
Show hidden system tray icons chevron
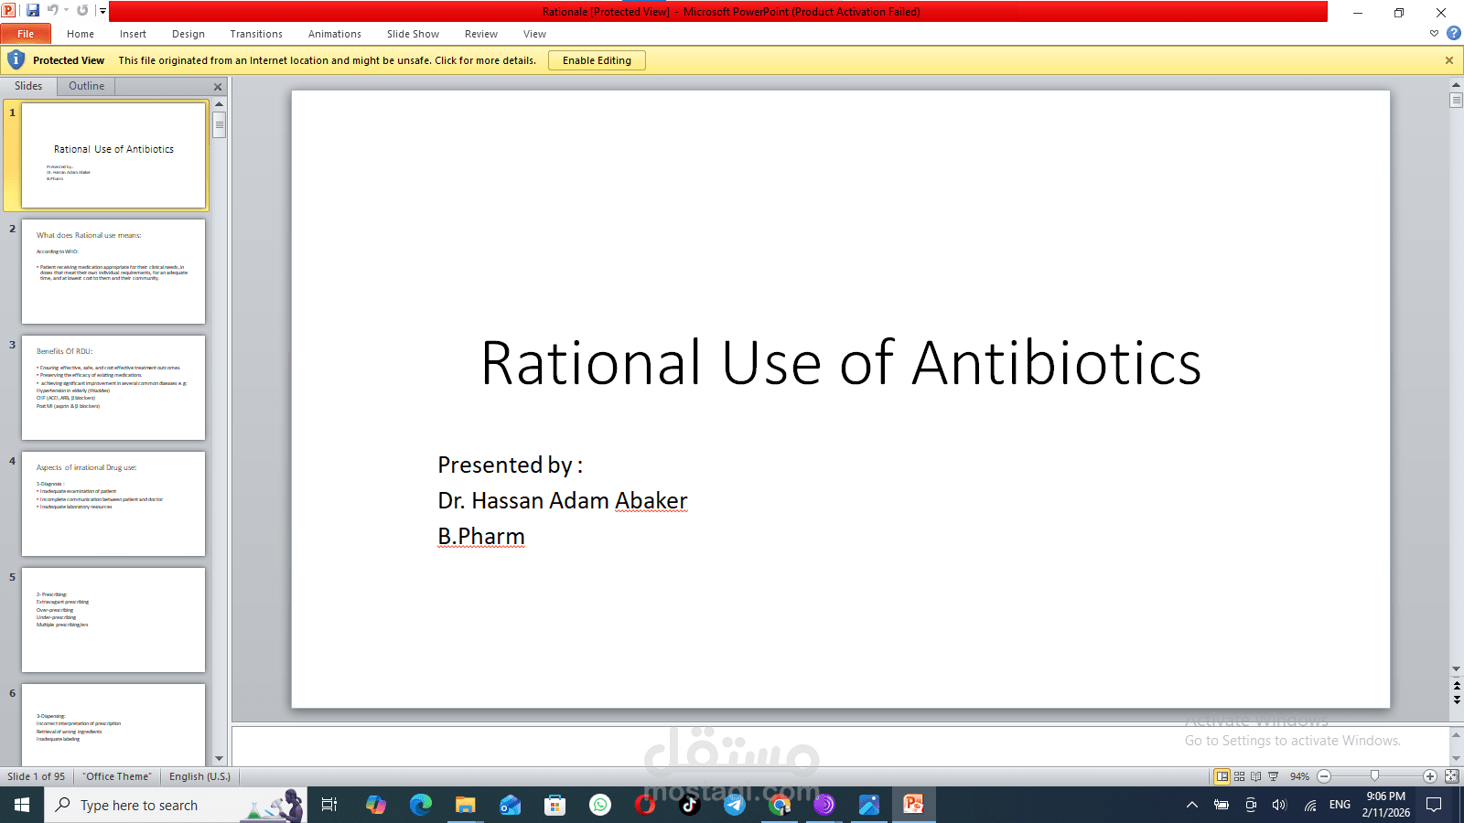pos(1191,805)
